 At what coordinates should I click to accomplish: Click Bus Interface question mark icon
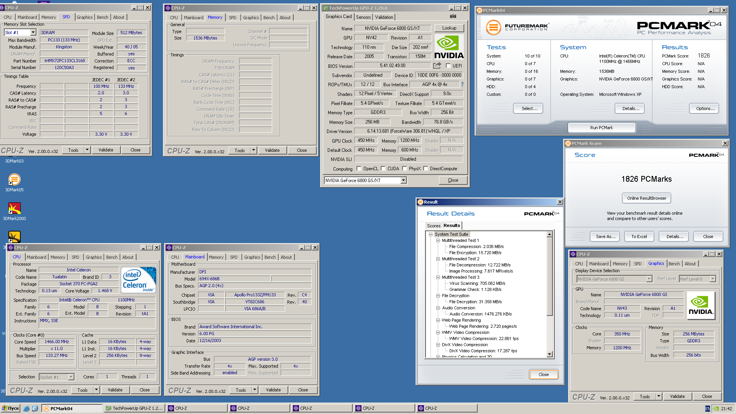[462, 84]
